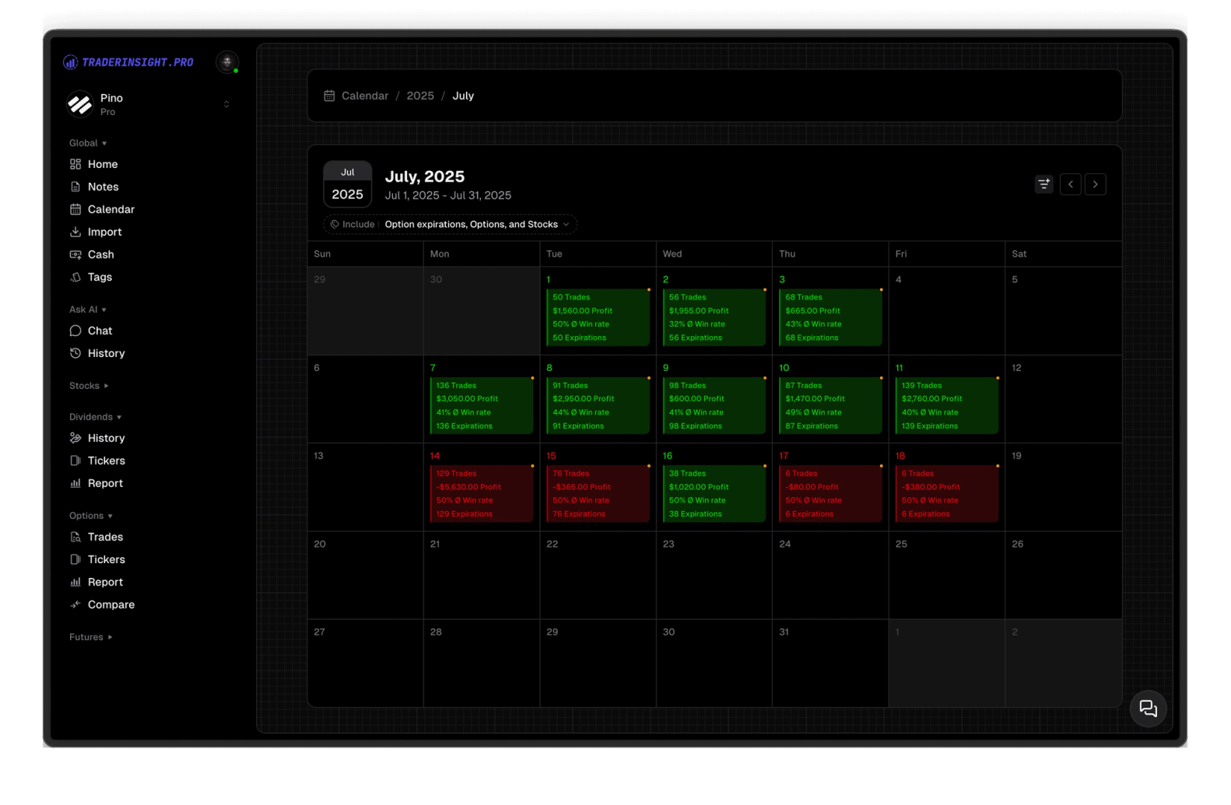This screenshot has height=805, width=1231.
Task: Click the Cash icon
Action: (75, 254)
